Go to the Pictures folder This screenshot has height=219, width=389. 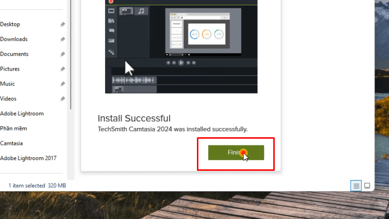pos(10,69)
